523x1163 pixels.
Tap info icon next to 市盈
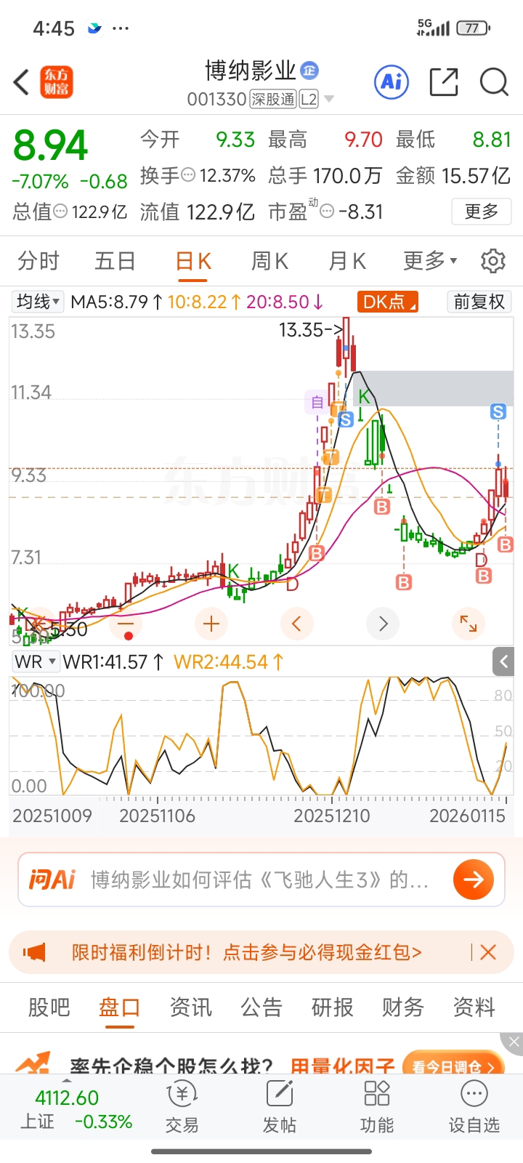328,212
